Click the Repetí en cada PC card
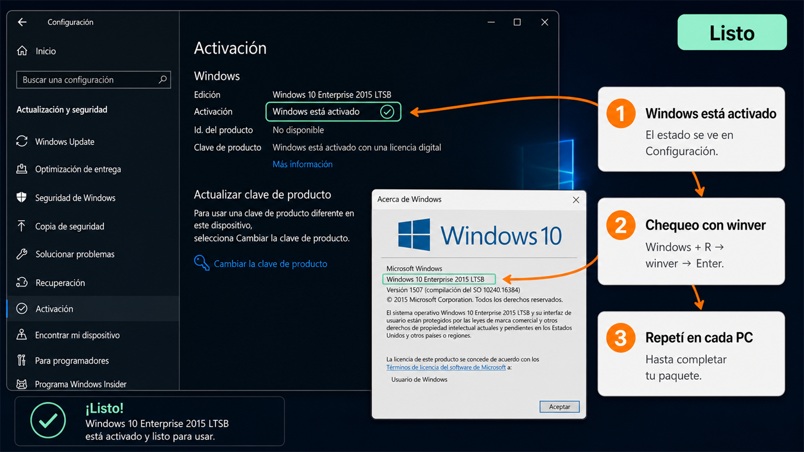804x452 pixels. click(691, 354)
